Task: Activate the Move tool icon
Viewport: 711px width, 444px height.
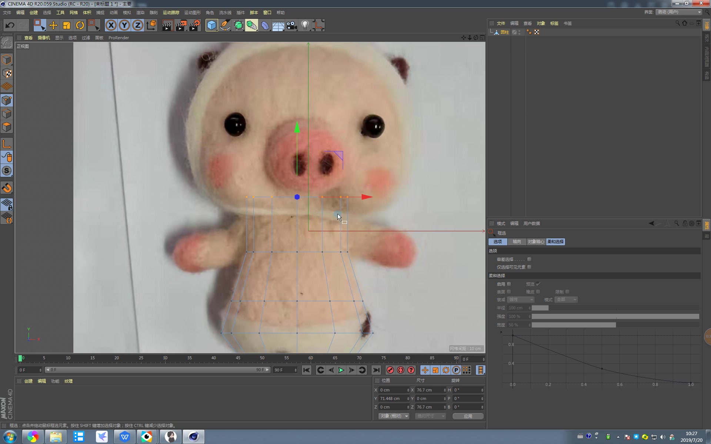Action: (x=53, y=25)
